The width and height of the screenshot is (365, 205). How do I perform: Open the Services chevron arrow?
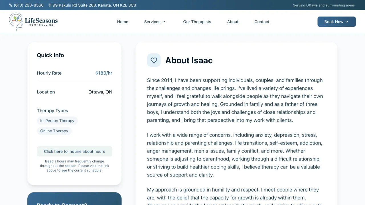coord(164,22)
